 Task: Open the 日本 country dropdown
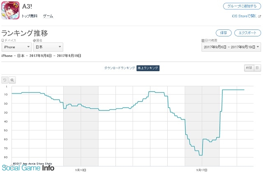click(48, 47)
